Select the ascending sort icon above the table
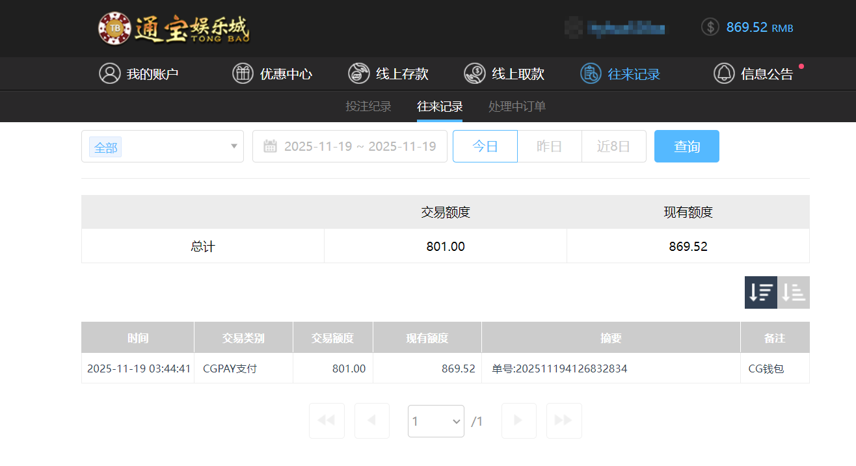 (x=793, y=292)
